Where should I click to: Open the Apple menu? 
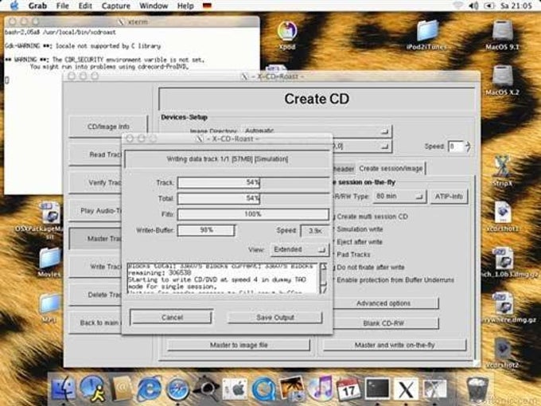click(14, 6)
